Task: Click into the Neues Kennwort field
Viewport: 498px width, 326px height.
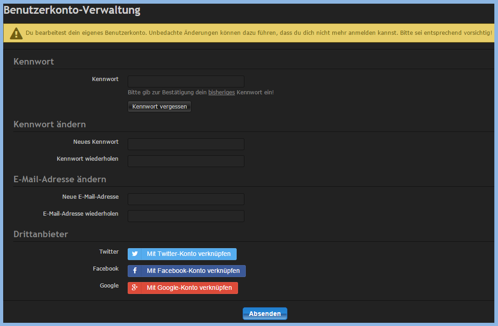Action: (x=186, y=144)
